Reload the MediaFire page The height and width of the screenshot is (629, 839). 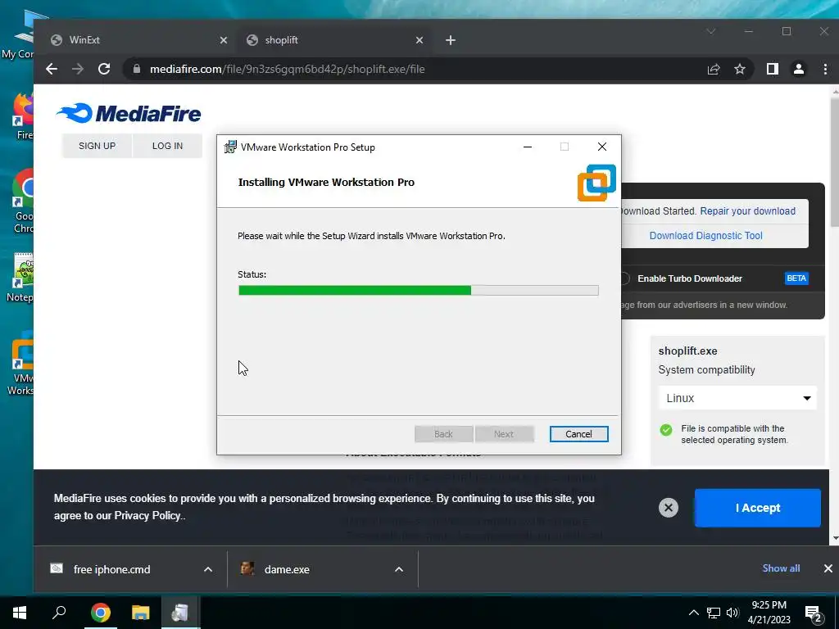104,69
